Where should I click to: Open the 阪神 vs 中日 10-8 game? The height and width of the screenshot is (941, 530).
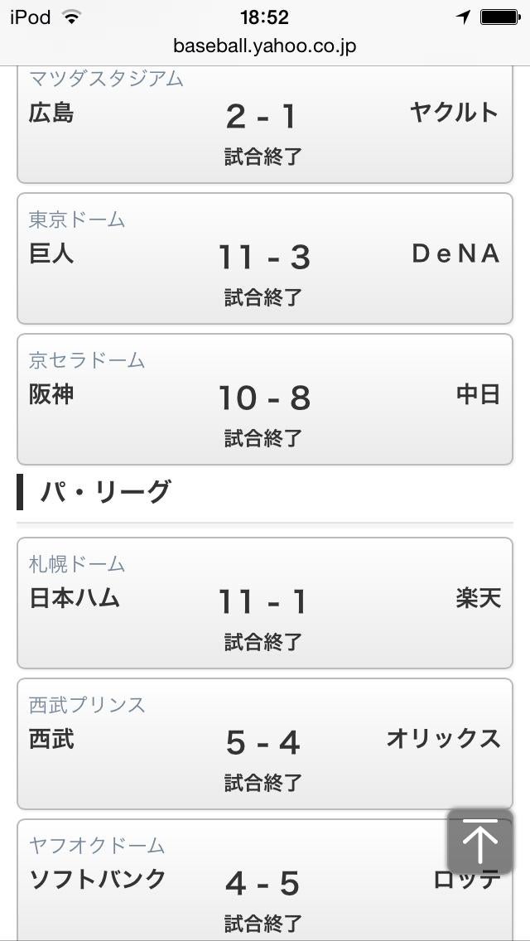coord(265,399)
